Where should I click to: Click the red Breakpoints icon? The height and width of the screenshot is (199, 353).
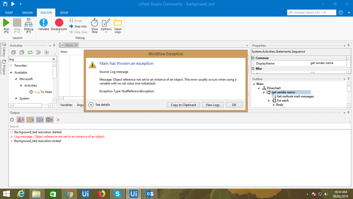pyautogui.click(x=59, y=23)
